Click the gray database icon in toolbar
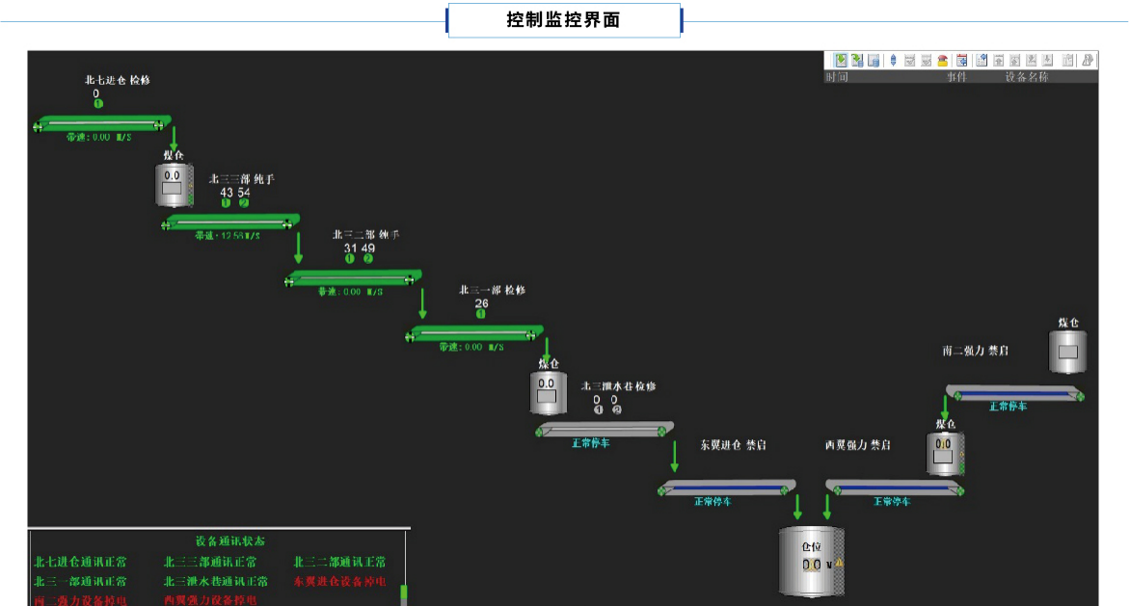Screen dimensions: 1130x606 [x=874, y=61]
